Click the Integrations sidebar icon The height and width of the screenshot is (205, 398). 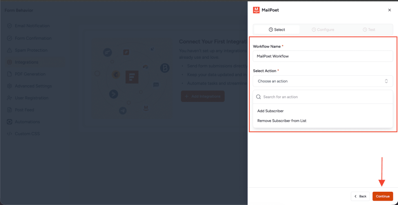tap(9, 62)
